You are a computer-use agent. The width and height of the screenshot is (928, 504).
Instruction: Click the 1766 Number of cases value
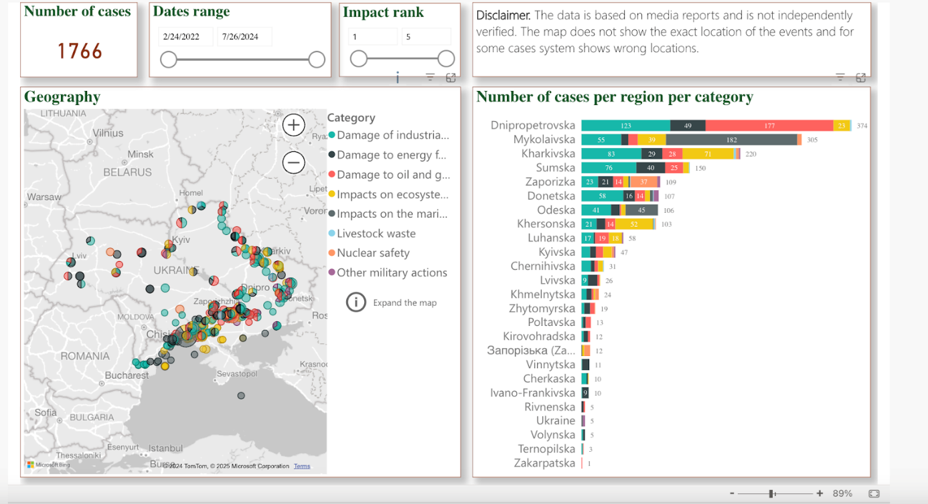pyautogui.click(x=80, y=51)
